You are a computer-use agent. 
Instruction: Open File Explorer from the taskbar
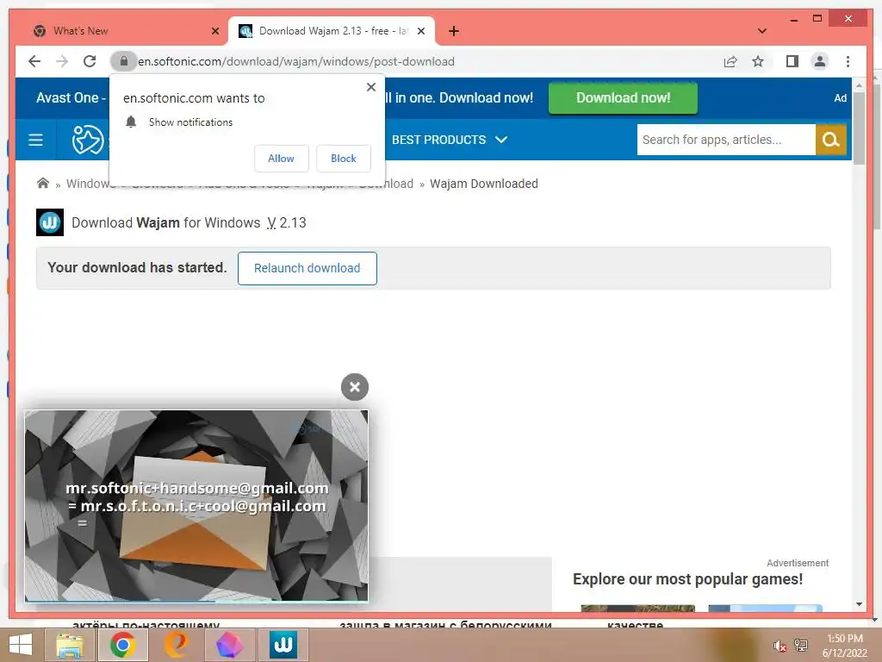tap(69, 645)
